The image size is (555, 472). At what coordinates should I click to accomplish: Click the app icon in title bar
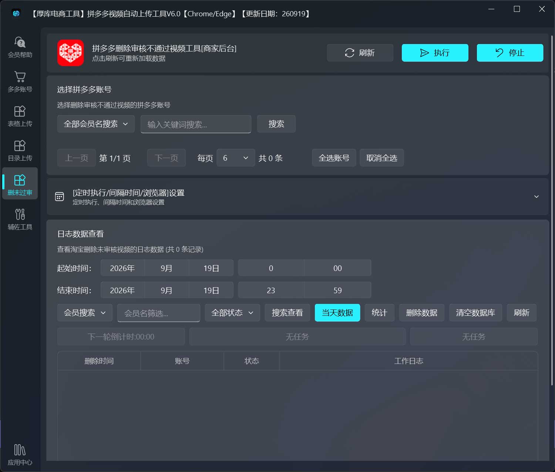16,14
